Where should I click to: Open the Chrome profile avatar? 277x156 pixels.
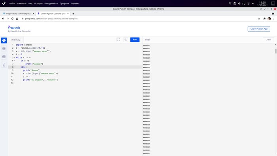pos(269,19)
